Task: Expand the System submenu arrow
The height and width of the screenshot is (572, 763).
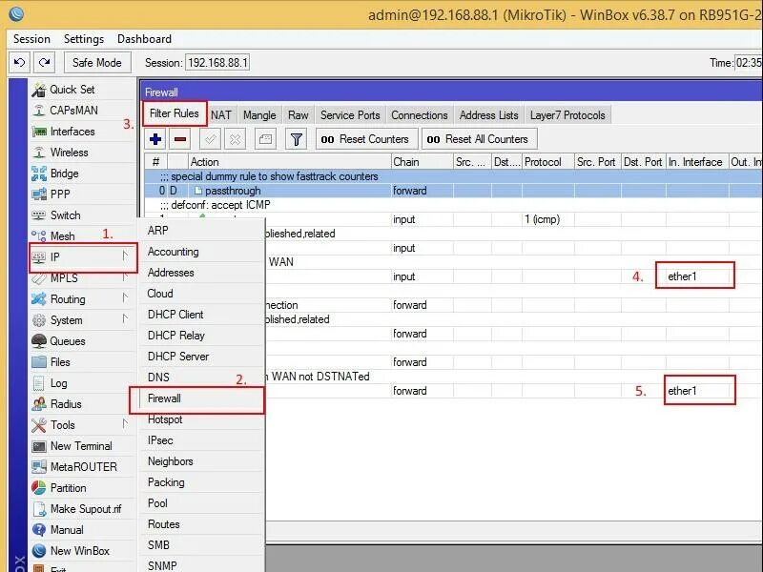Action: [125, 319]
